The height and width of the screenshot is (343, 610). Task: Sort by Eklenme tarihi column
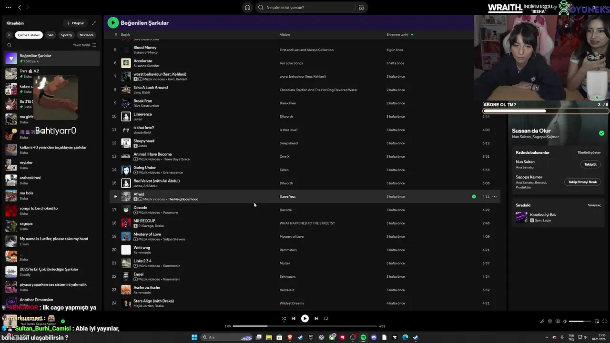400,35
